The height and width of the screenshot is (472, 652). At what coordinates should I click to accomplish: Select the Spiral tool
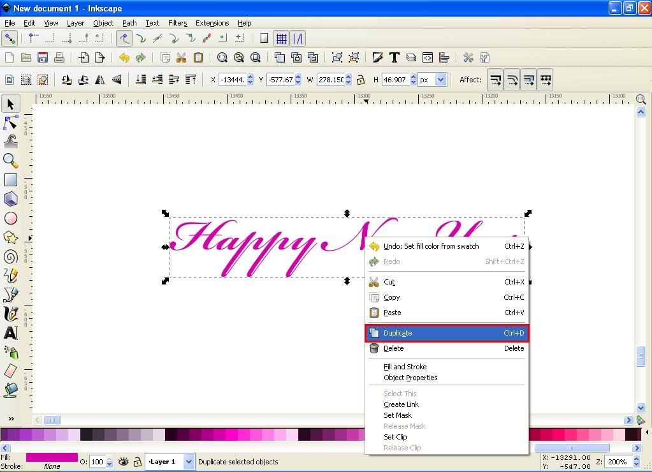point(10,256)
